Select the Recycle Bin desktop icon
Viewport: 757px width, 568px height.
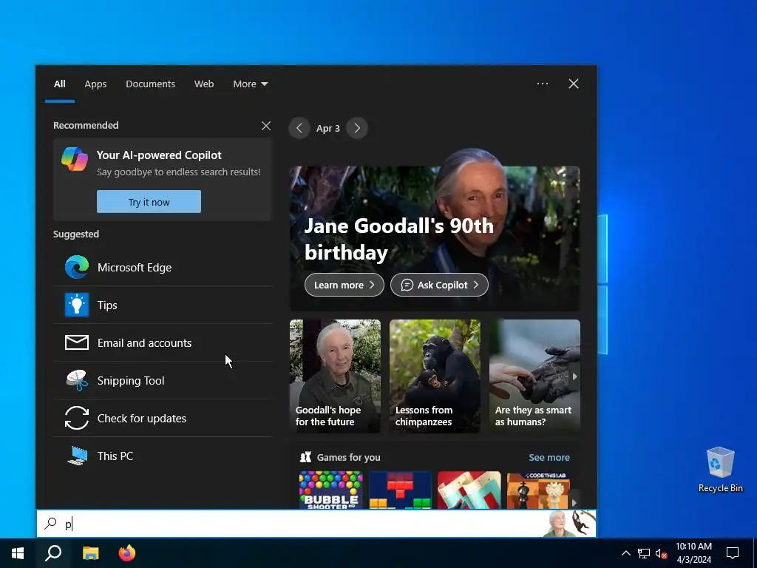(720, 470)
